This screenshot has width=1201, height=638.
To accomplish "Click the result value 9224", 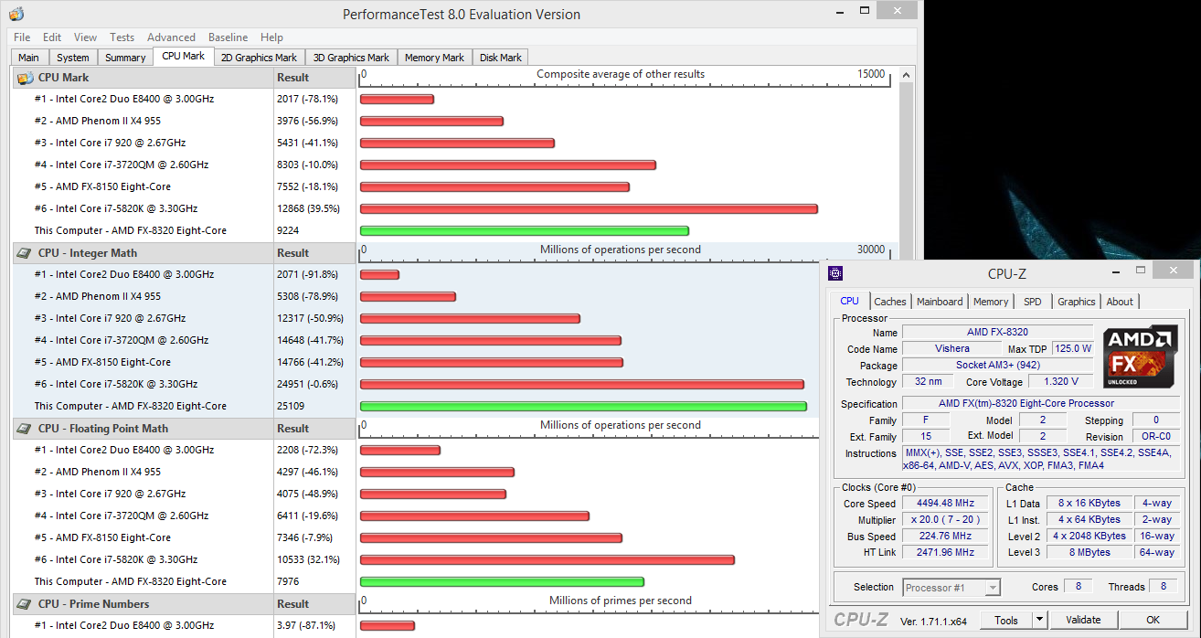I will point(288,230).
